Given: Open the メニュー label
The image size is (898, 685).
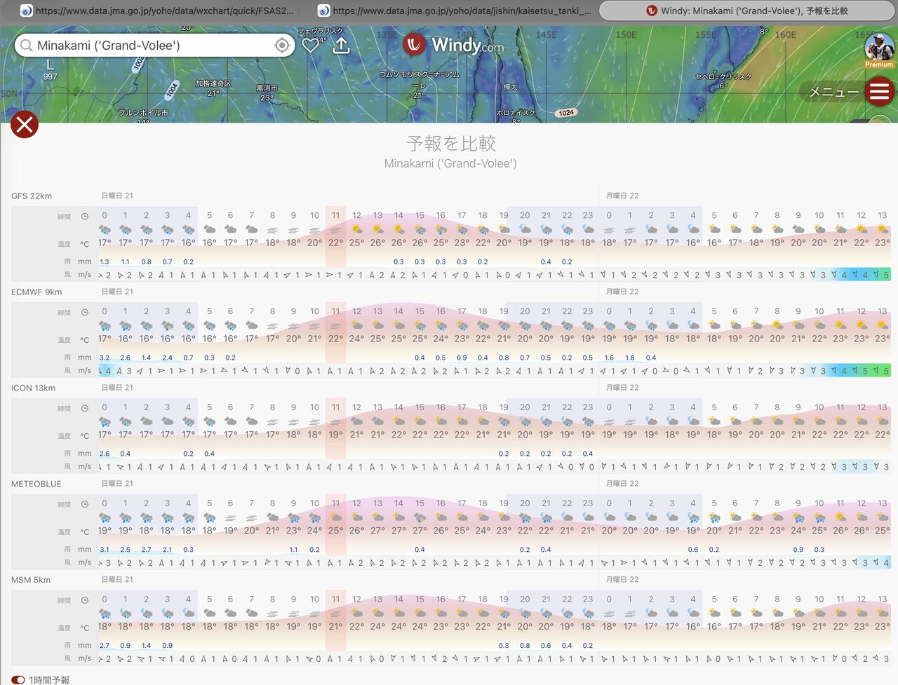Looking at the screenshot, I should point(833,92).
